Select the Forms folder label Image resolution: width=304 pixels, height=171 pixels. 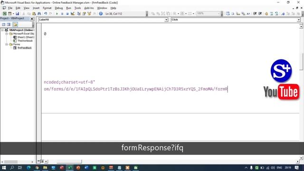tap(17, 44)
